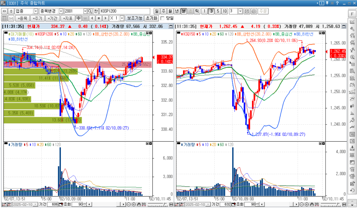Open the right chart date 2025-02-10 dropdown
The image size is (357, 208).
(208, 204)
